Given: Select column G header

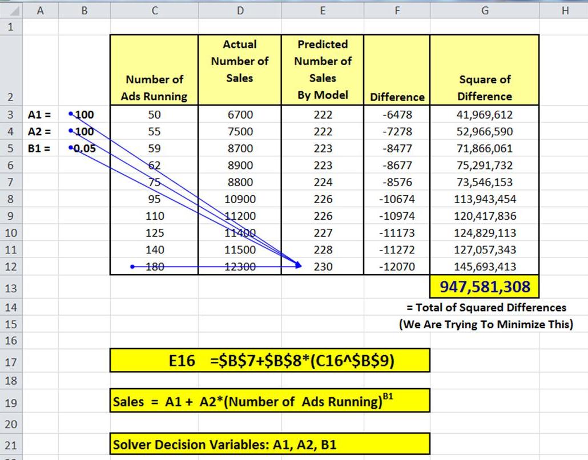Looking at the screenshot, I should [485, 10].
